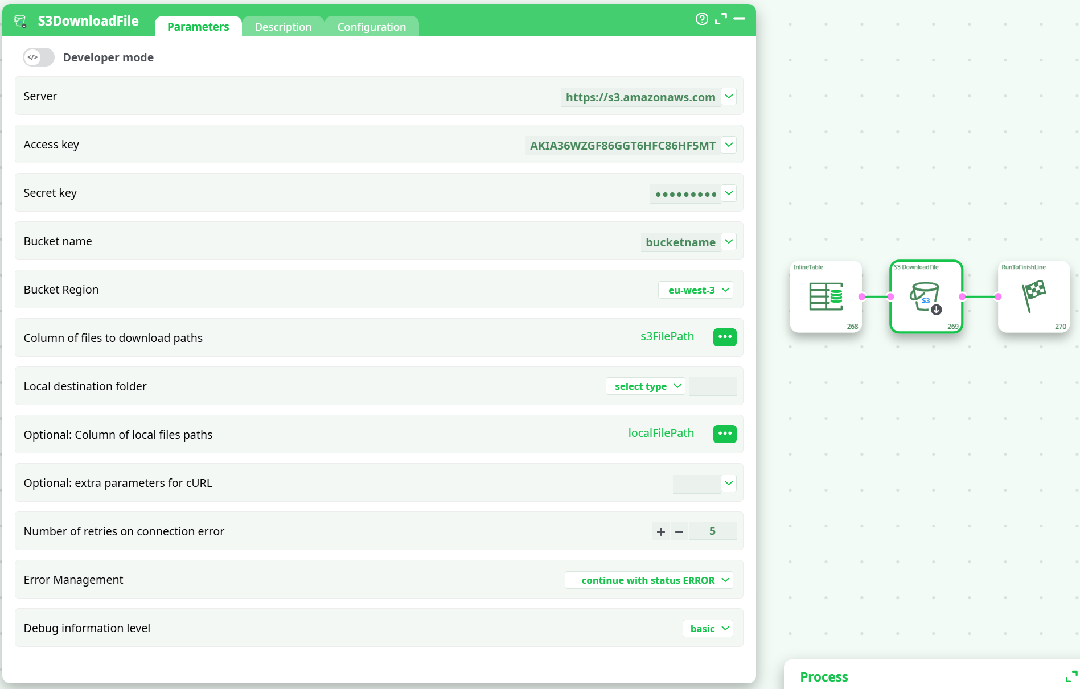Click the retries value input field
Screen dimensions: 1080x689
[712, 531]
